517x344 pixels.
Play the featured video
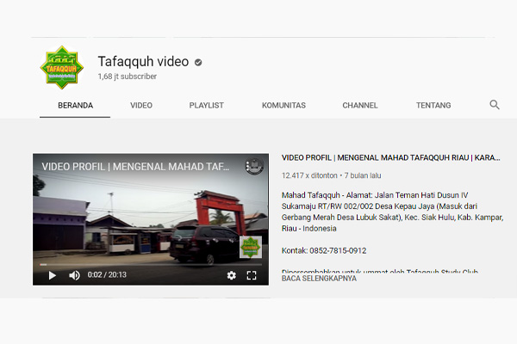coord(52,275)
